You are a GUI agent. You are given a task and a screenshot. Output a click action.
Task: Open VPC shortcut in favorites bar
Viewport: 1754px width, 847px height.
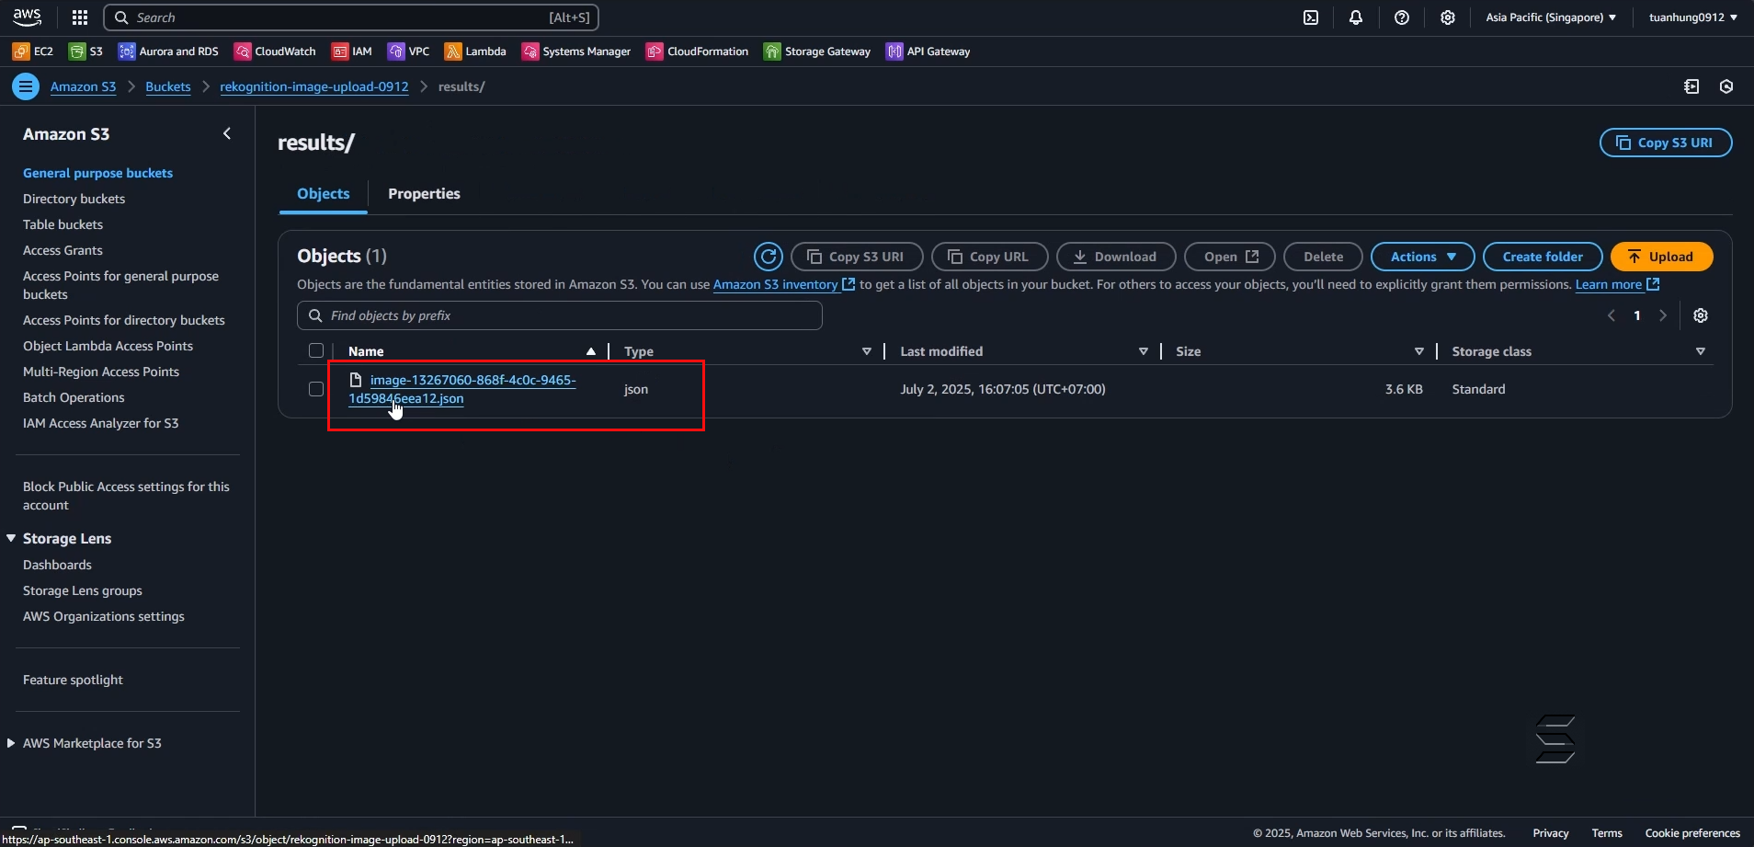point(409,52)
